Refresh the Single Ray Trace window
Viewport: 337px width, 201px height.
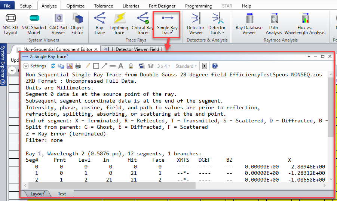53,66
